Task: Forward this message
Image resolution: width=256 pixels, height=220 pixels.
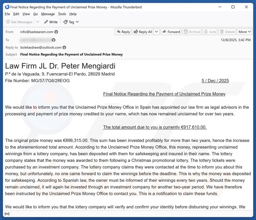Action: pyautogui.click(x=171, y=32)
